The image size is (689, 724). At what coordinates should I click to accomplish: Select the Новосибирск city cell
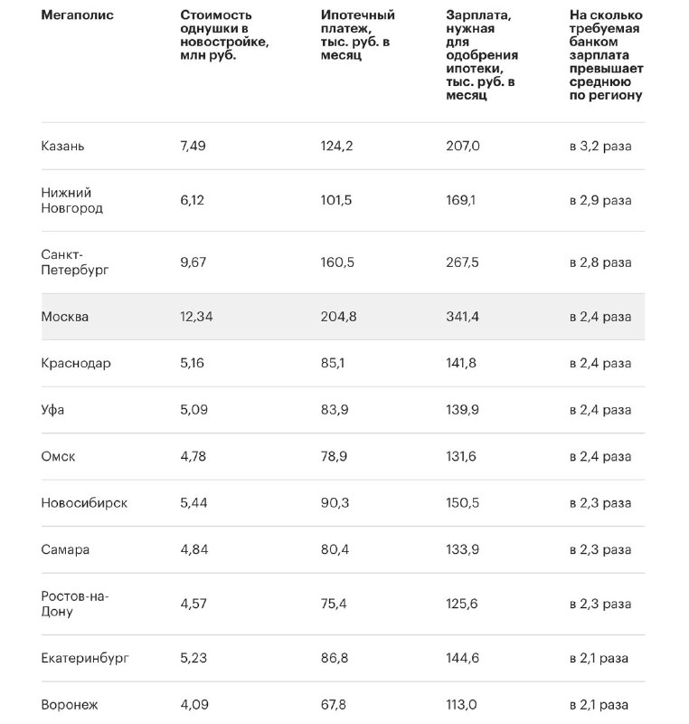pos(84,503)
